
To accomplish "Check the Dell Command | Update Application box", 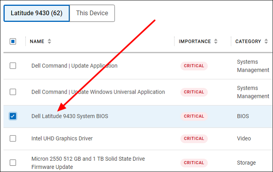I will pos(13,66).
